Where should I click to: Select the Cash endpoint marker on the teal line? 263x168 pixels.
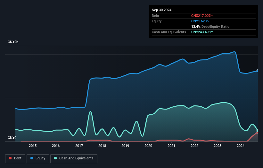tap(258, 131)
